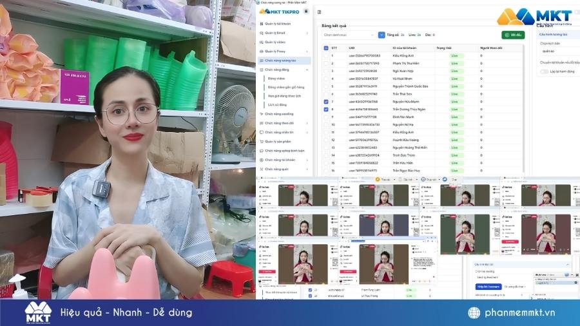Open Đăng video gắn giỏ hàng item
The image size is (580, 326).
click(286, 87)
